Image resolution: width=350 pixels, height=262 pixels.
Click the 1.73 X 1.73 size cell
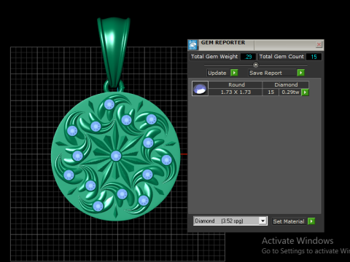[236, 92]
